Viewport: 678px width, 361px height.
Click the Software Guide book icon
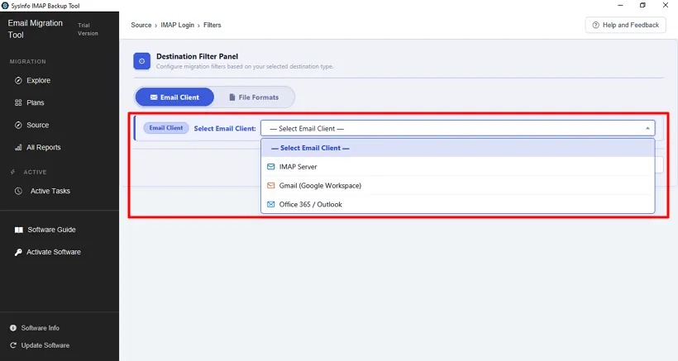18,230
